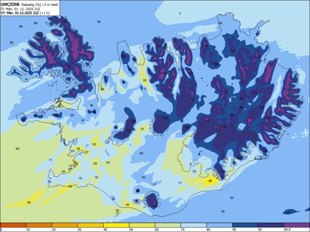Select the purple 99.9+ legend swatch
Viewport: 310px width, 232px height.
click(297, 225)
